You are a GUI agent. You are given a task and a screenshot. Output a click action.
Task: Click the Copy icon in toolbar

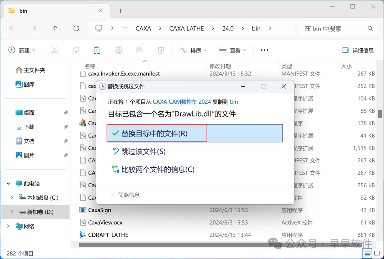tap(76, 50)
